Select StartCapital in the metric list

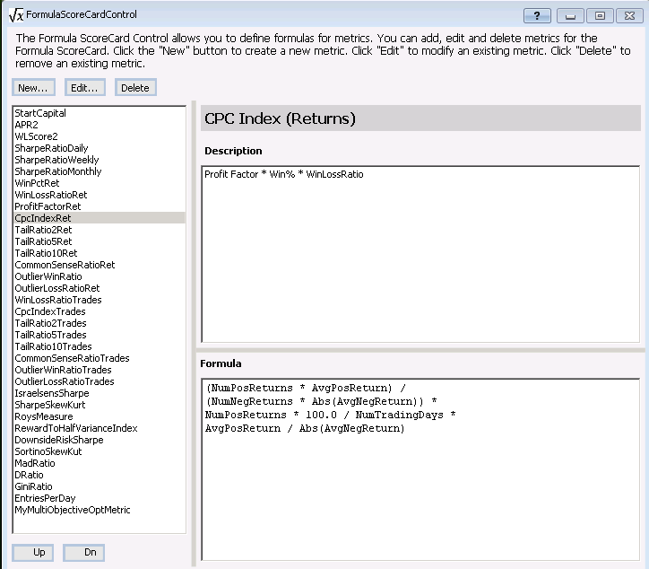(40, 113)
